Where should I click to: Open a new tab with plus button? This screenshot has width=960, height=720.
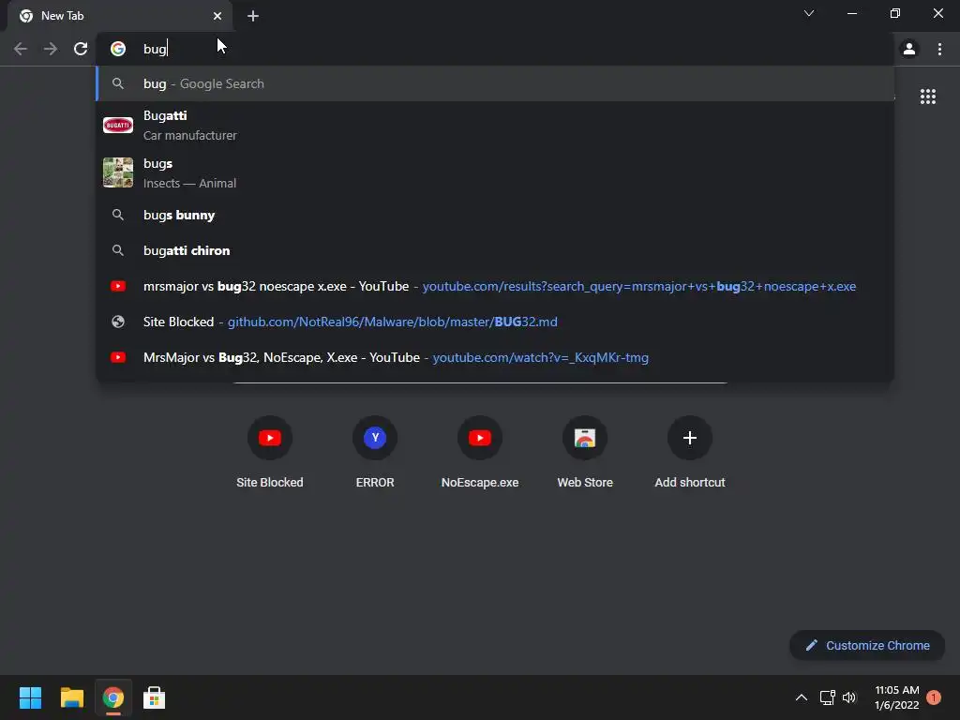(253, 16)
